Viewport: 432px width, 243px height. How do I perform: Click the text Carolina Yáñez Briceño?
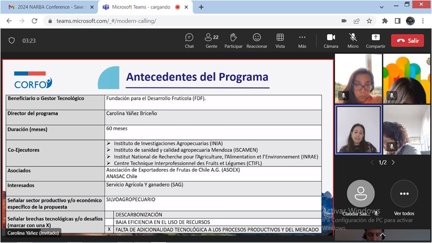coord(132,113)
